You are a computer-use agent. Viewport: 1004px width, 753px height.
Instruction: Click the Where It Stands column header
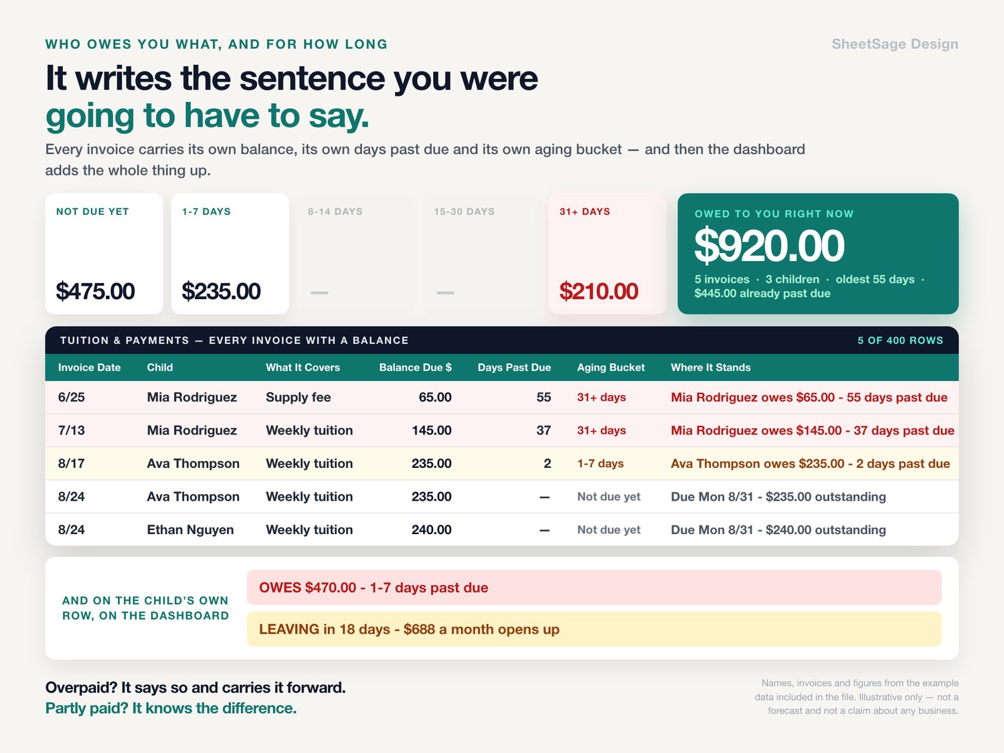pyautogui.click(x=711, y=367)
